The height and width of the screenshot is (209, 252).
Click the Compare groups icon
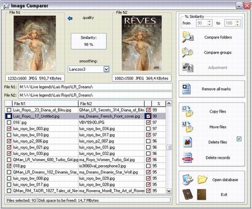[188, 53]
